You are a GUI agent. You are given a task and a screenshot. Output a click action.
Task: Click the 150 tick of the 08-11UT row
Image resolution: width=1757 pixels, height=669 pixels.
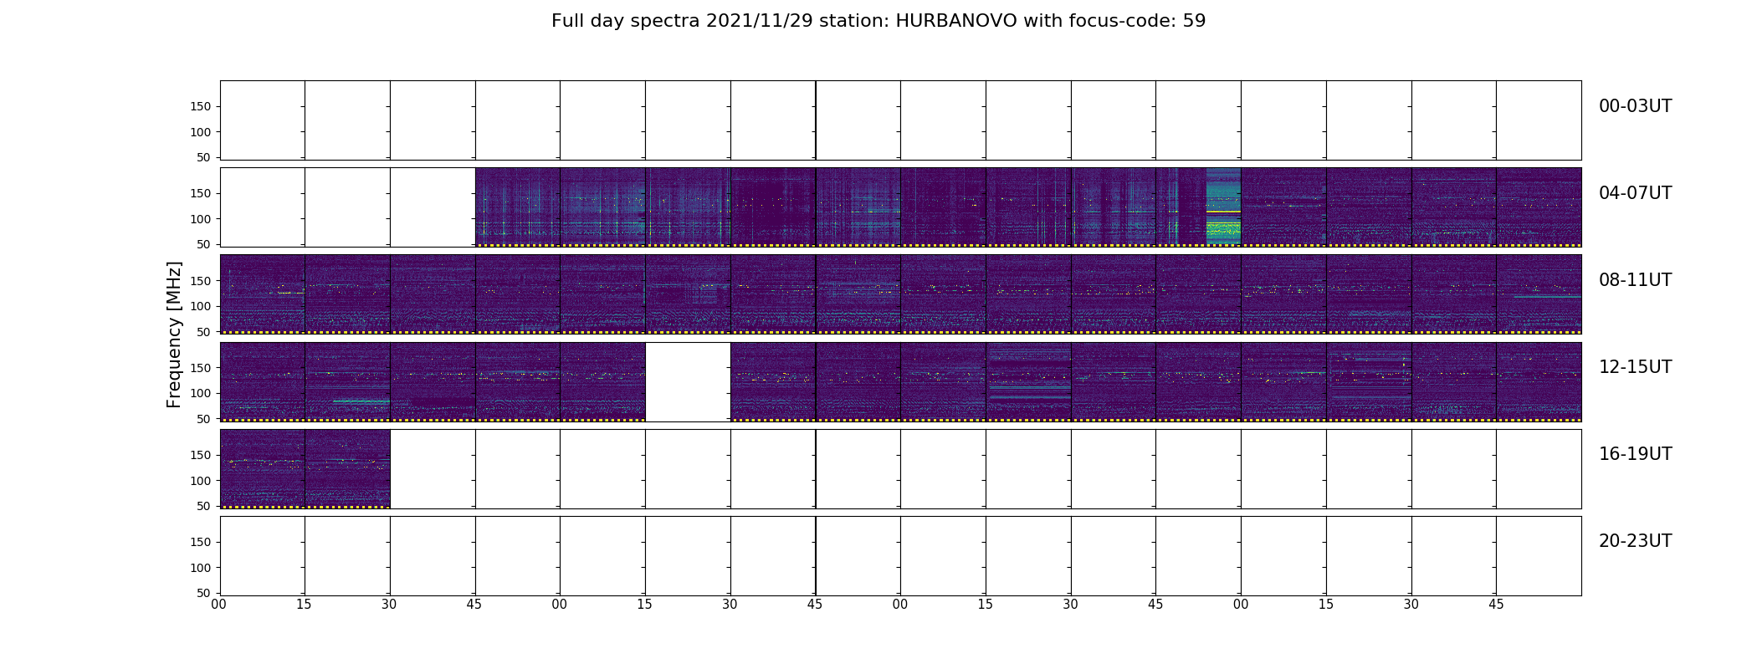click(x=201, y=281)
